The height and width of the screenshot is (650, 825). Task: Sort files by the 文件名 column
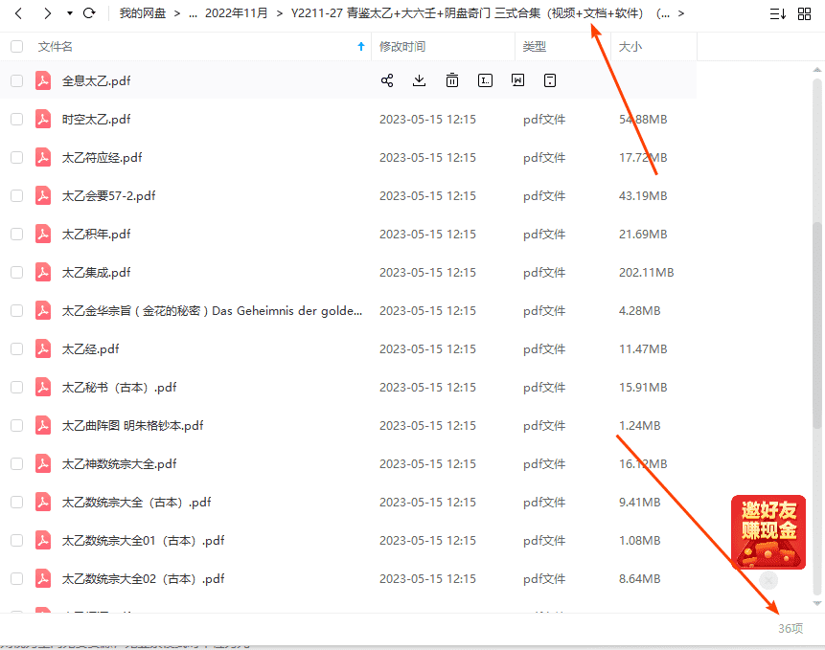[x=56, y=46]
